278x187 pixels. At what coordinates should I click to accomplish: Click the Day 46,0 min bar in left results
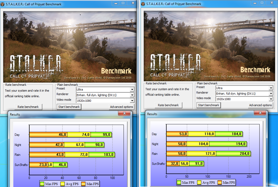[x=48, y=135]
